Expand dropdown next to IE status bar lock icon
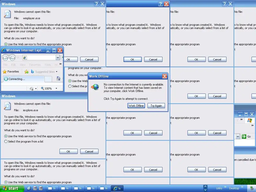The height and width of the screenshot is (192, 256). click(x=36, y=89)
